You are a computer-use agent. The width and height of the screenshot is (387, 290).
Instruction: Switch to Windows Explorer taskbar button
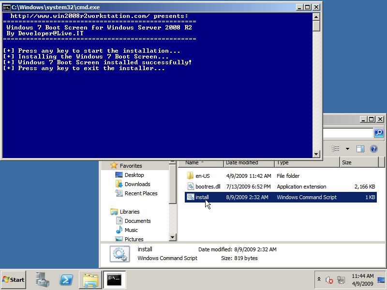click(x=90, y=280)
